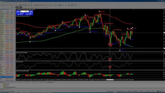Open the Indicators list dropdown
Viewport: 165px width, 93px height.
click(x=69, y=5)
